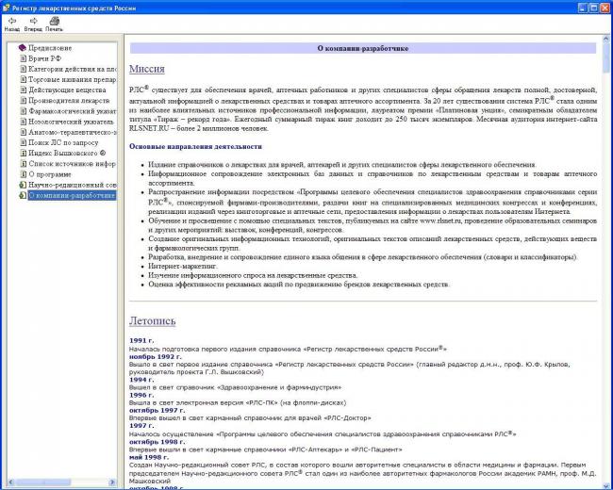Screen dimensions: 613x490
Task: Go forward with the Вперед arrow
Action: [33, 24]
